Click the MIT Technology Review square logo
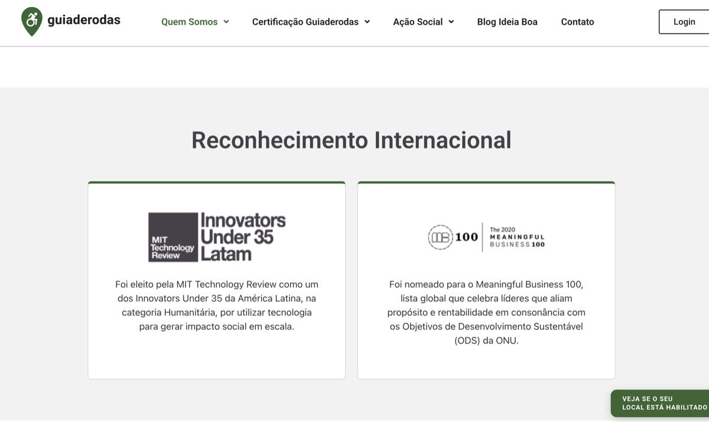 pos(173,237)
